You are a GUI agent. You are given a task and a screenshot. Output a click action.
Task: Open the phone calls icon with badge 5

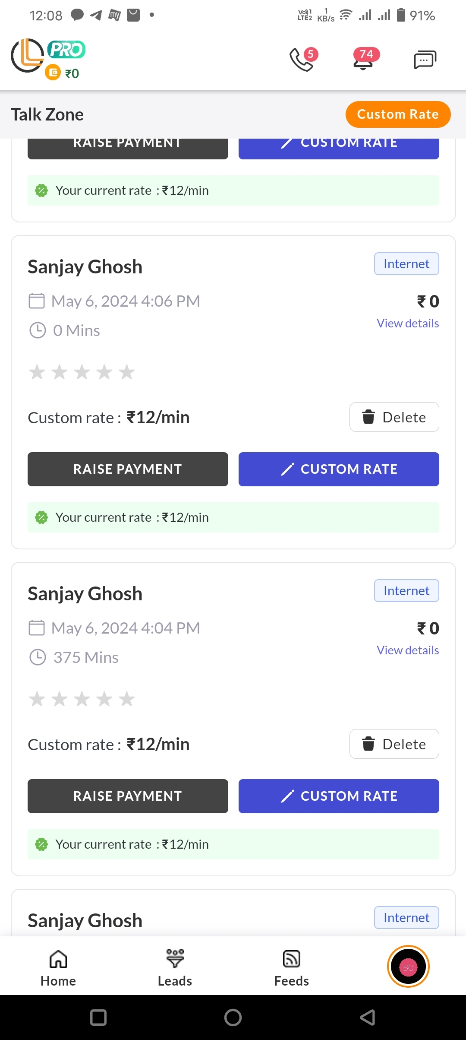click(302, 59)
